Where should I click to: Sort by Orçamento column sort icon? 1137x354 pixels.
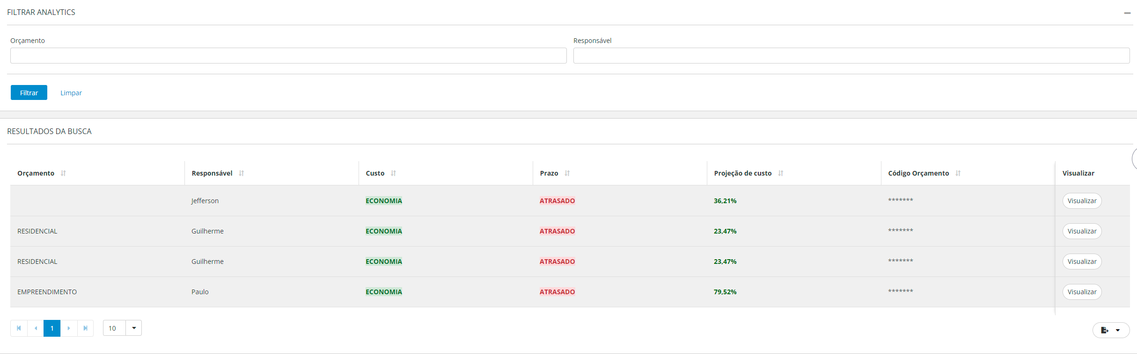[x=63, y=173]
